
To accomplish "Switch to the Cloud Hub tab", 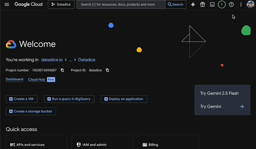I will coord(36,80).
